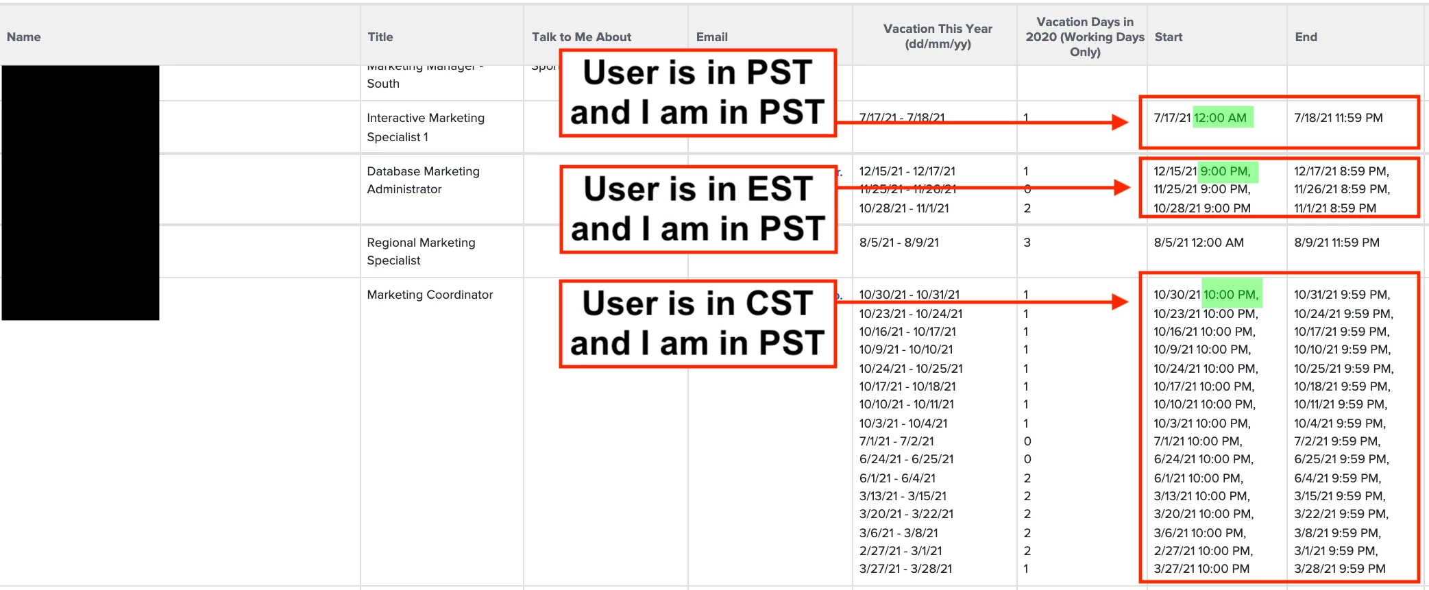Click vacation range 10/23/21 - 10/24/21

point(911,314)
